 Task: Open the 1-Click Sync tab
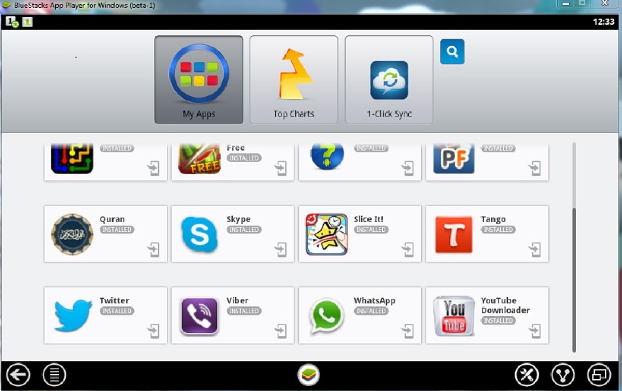(389, 80)
